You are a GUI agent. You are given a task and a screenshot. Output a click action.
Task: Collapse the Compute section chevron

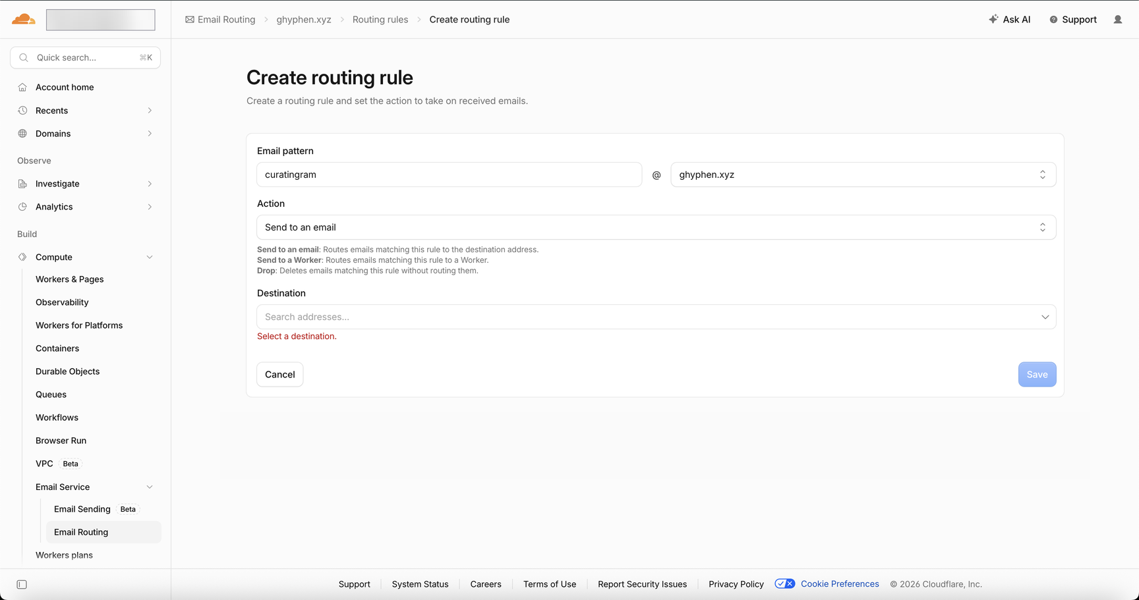pyautogui.click(x=150, y=258)
